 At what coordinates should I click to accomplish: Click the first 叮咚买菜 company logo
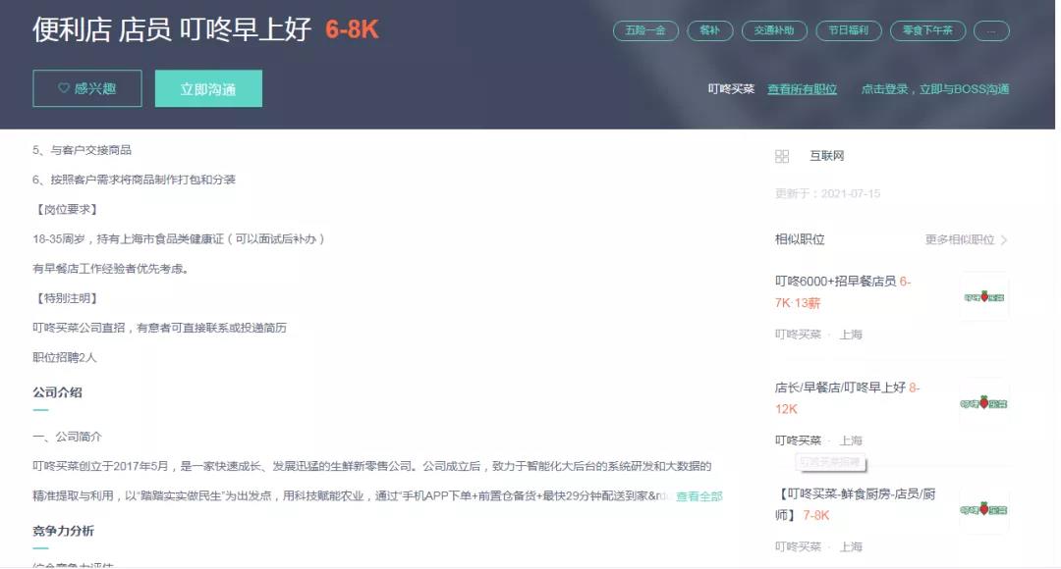tap(983, 296)
